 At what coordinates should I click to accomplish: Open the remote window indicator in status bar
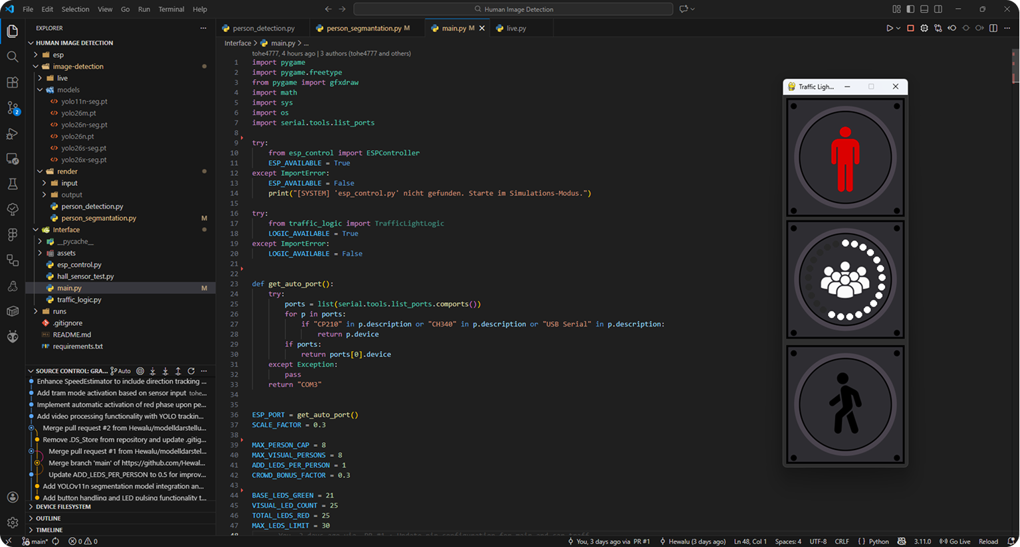(x=9, y=542)
